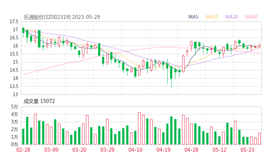
Task: Click the 3万 volume axis label
Action: pos(15,122)
